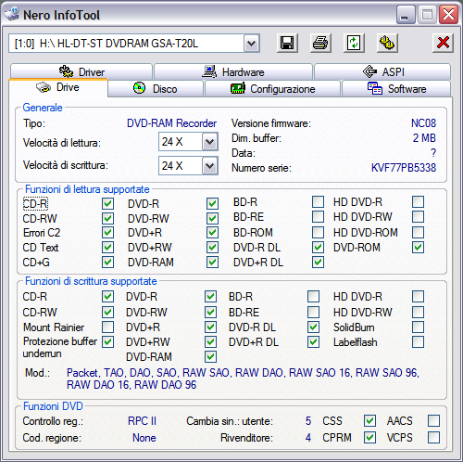The width and height of the screenshot is (463, 462).
Task: Toggle the AACS checkbox
Action: [433, 420]
